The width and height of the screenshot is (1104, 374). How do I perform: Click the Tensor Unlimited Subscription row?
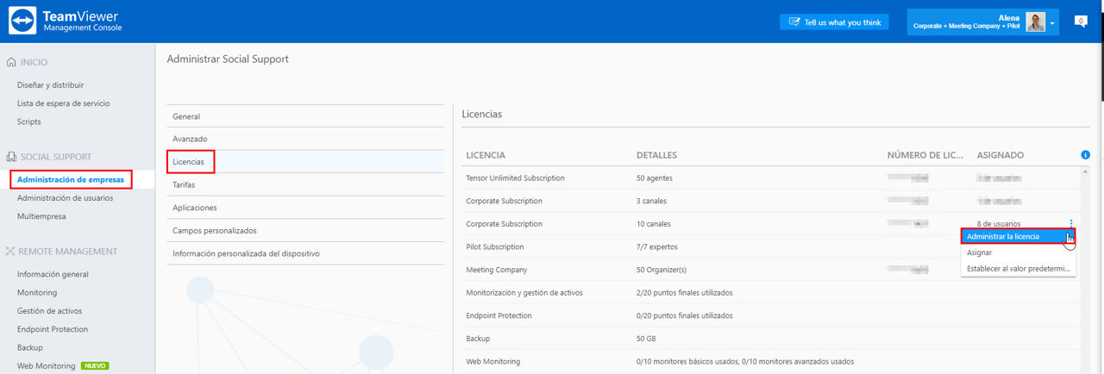(770, 178)
